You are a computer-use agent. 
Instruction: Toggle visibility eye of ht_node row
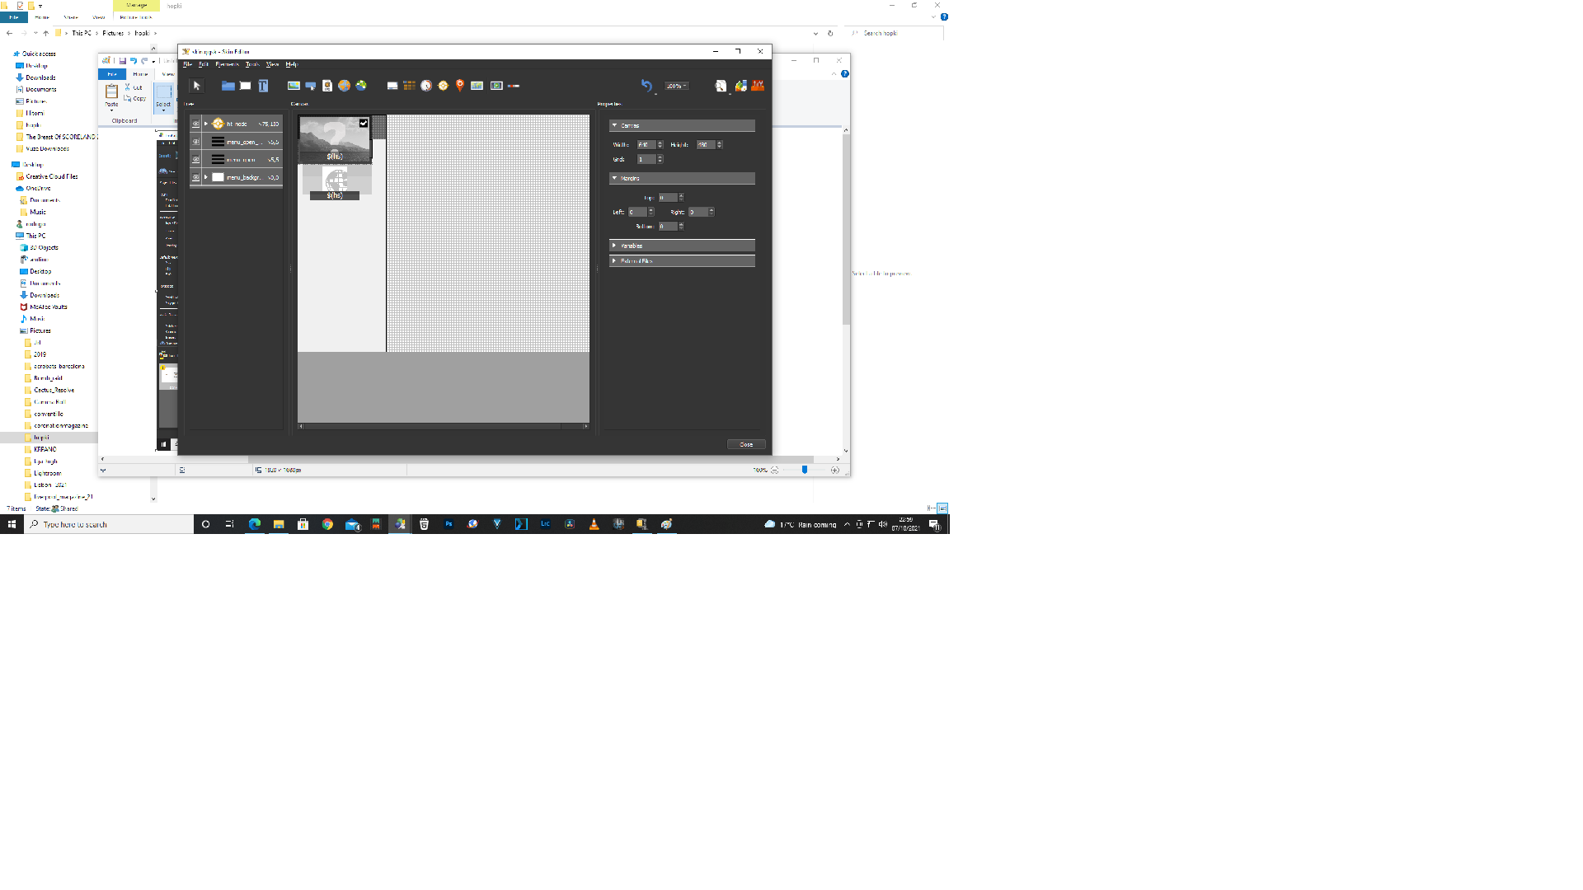195,124
